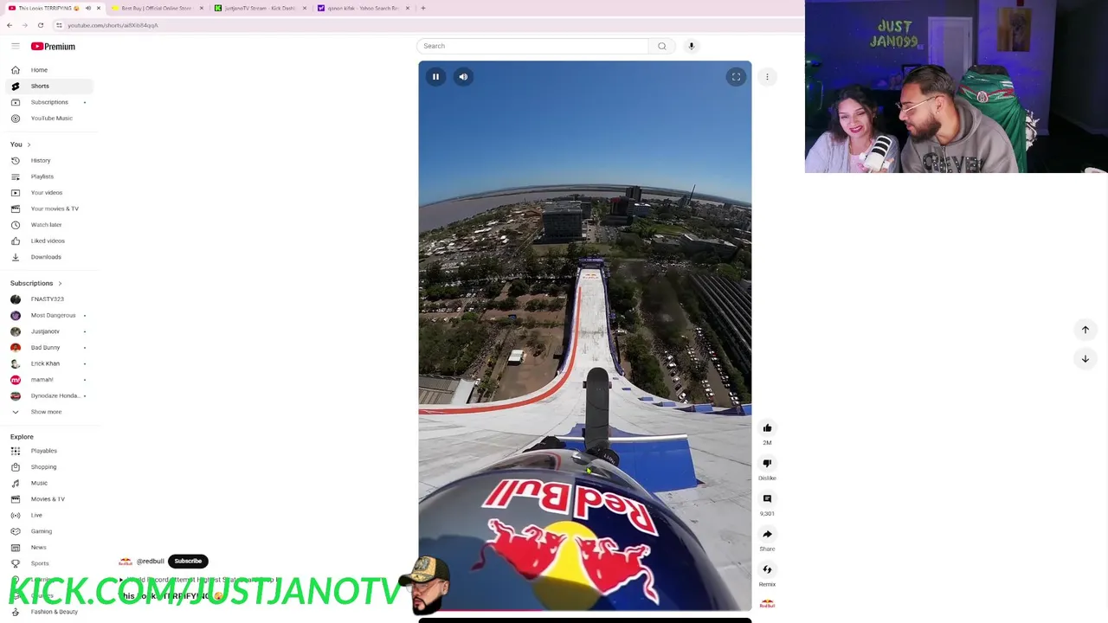Viewport: 1108px width, 623px height.
Task: Switch to Best Buy browser tab
Action: click(x=157, y=8)
